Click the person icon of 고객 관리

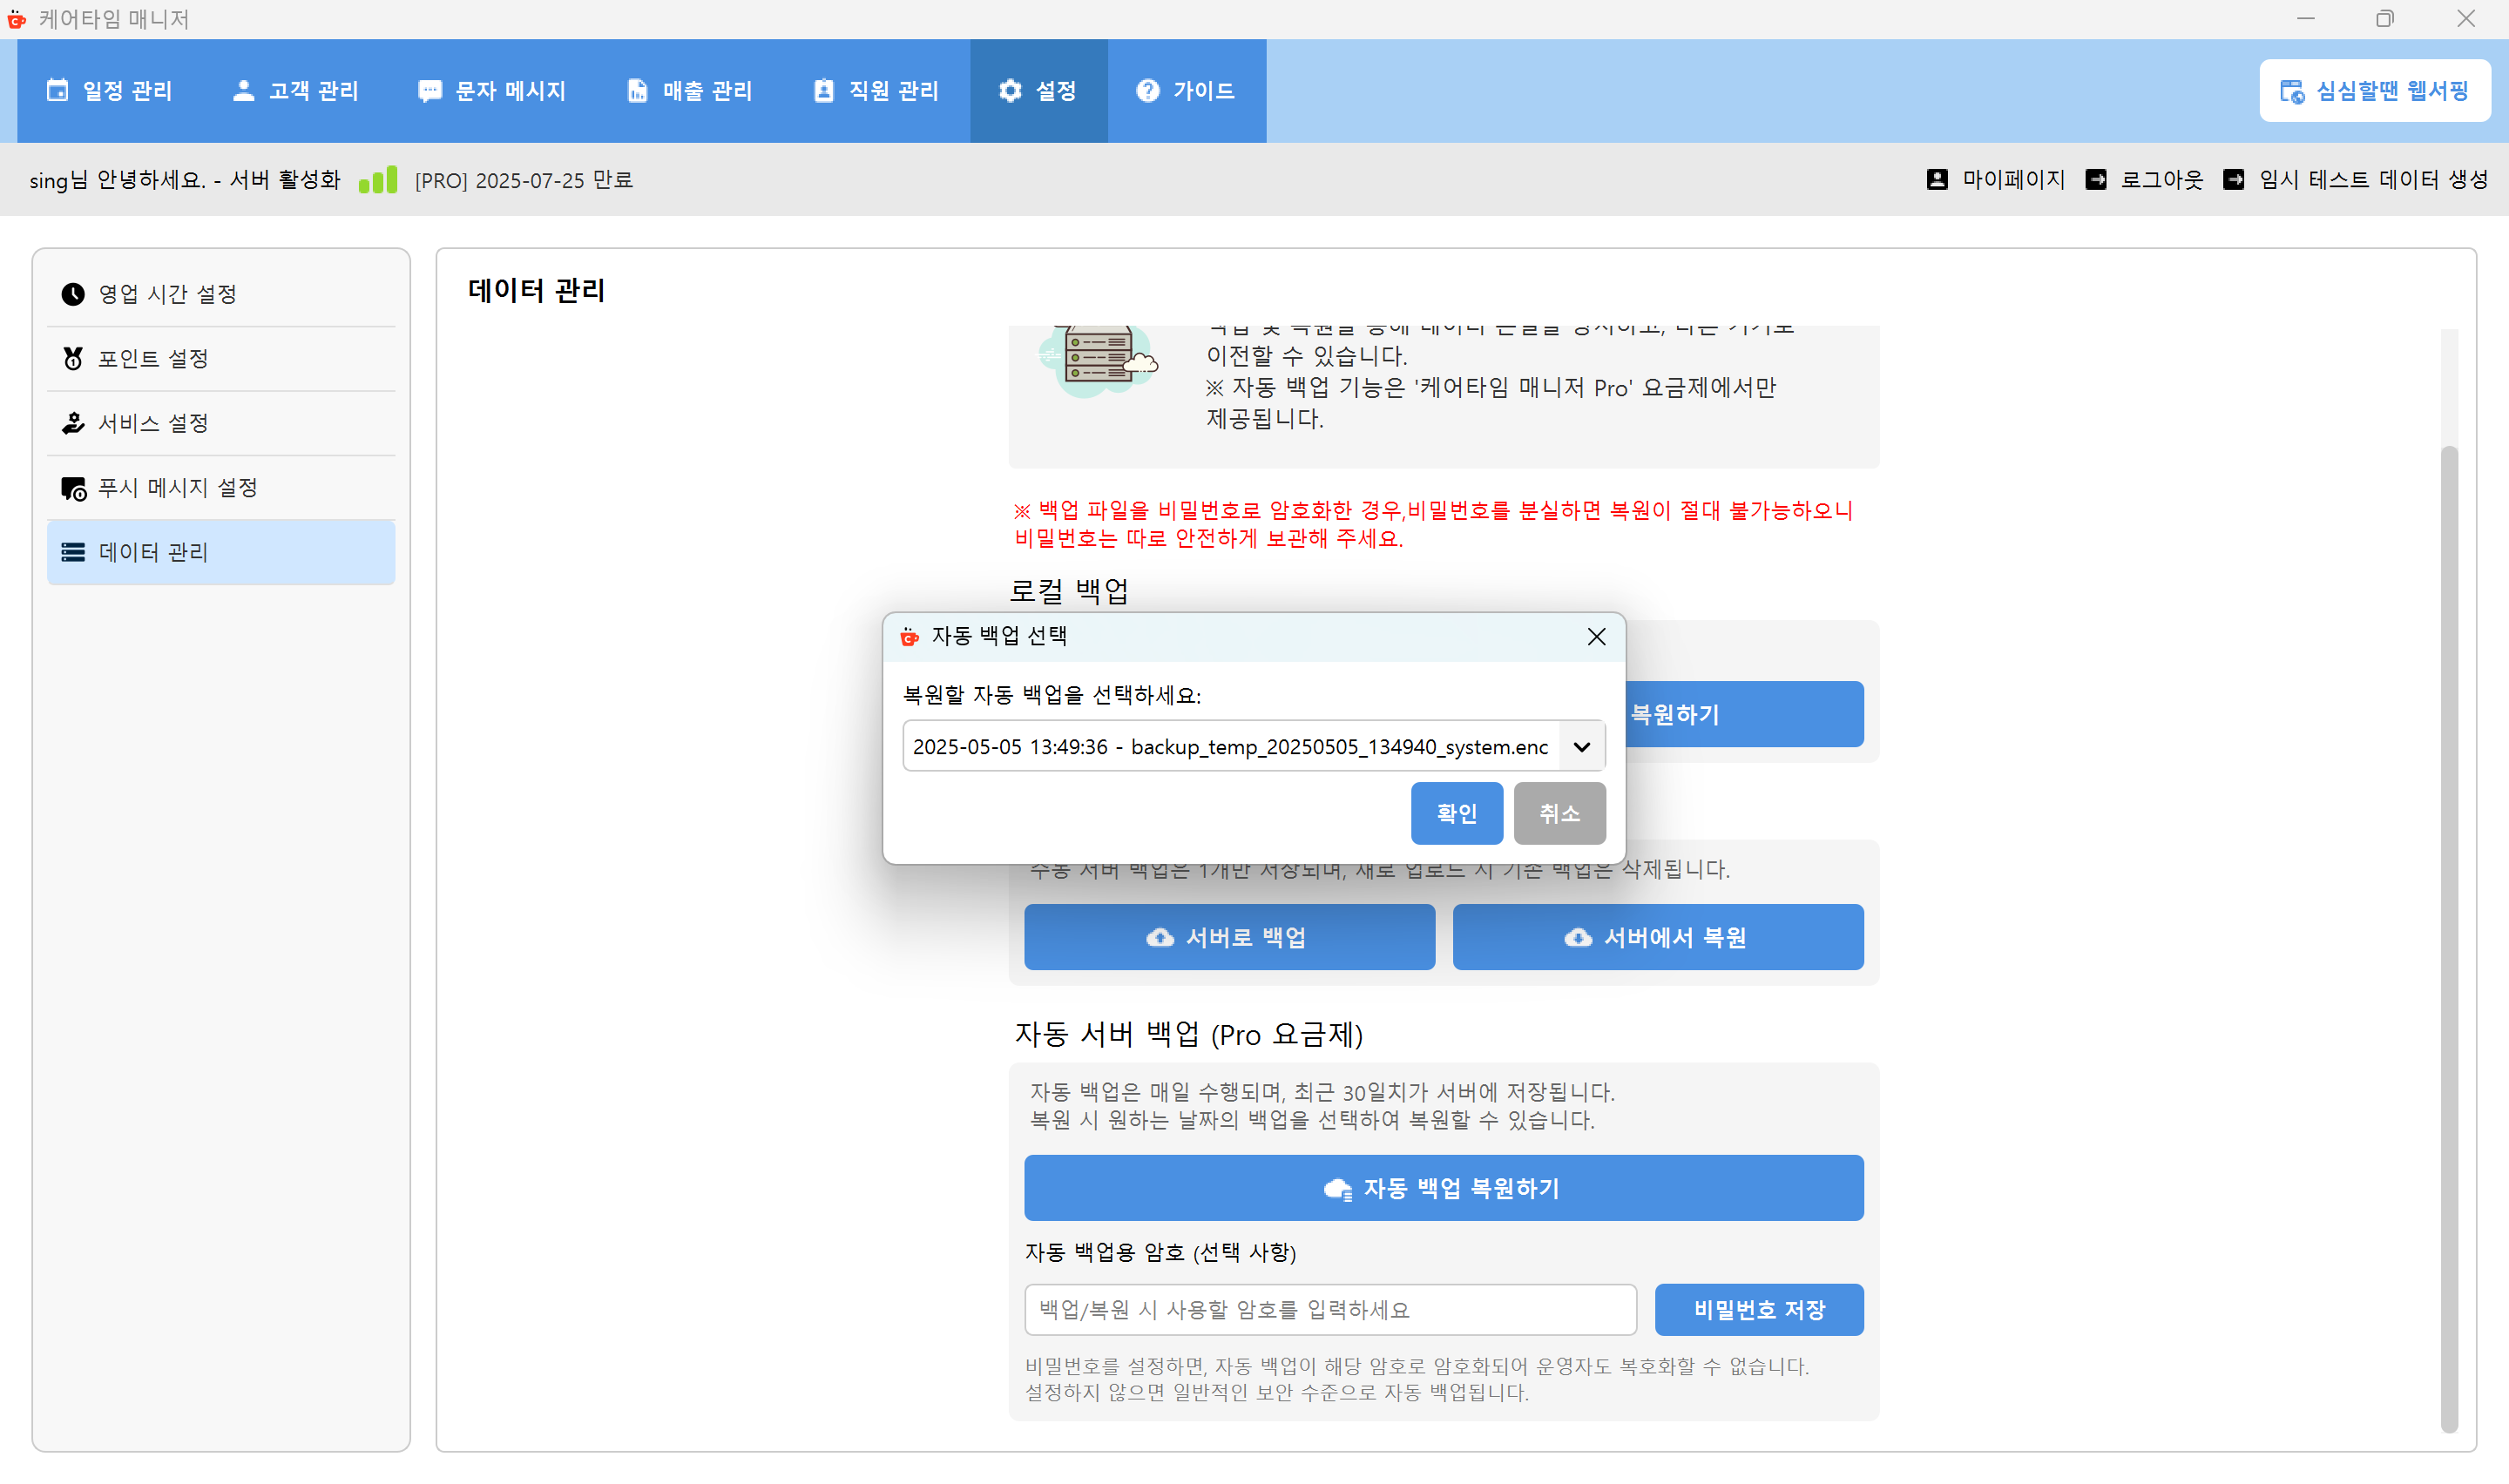point(243,91)
